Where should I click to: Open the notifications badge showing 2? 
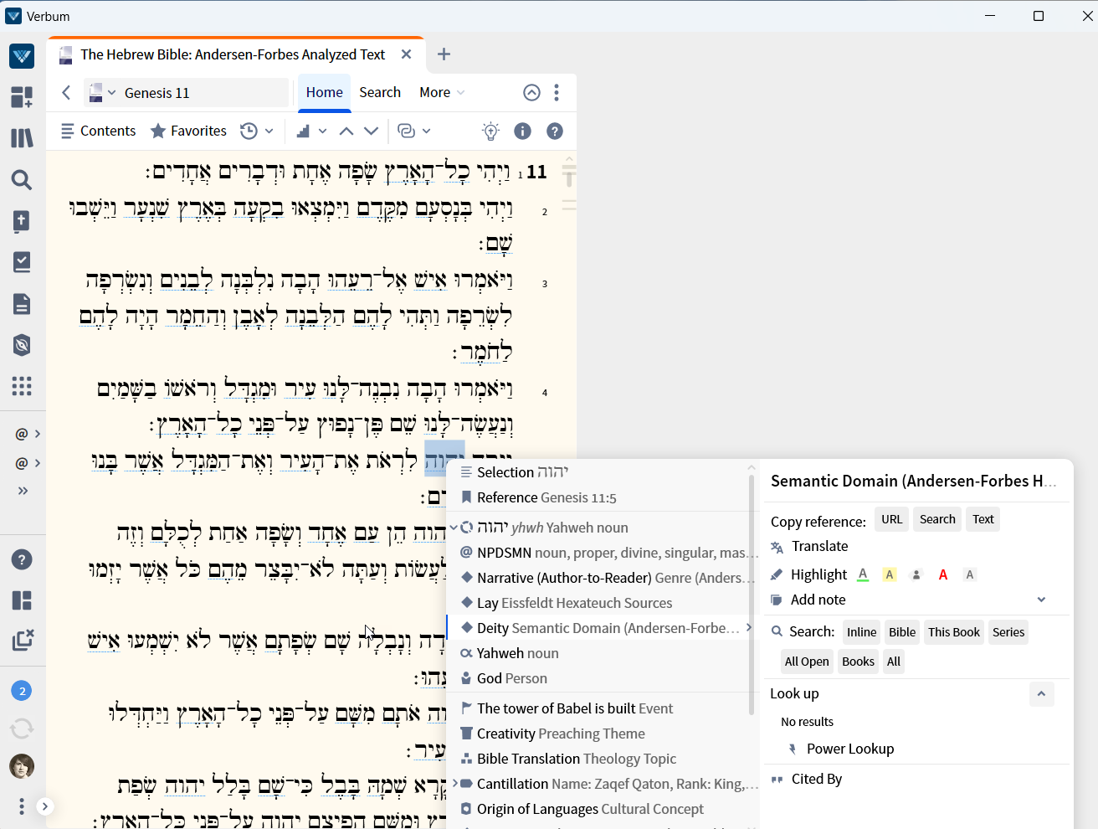[22, 691]
